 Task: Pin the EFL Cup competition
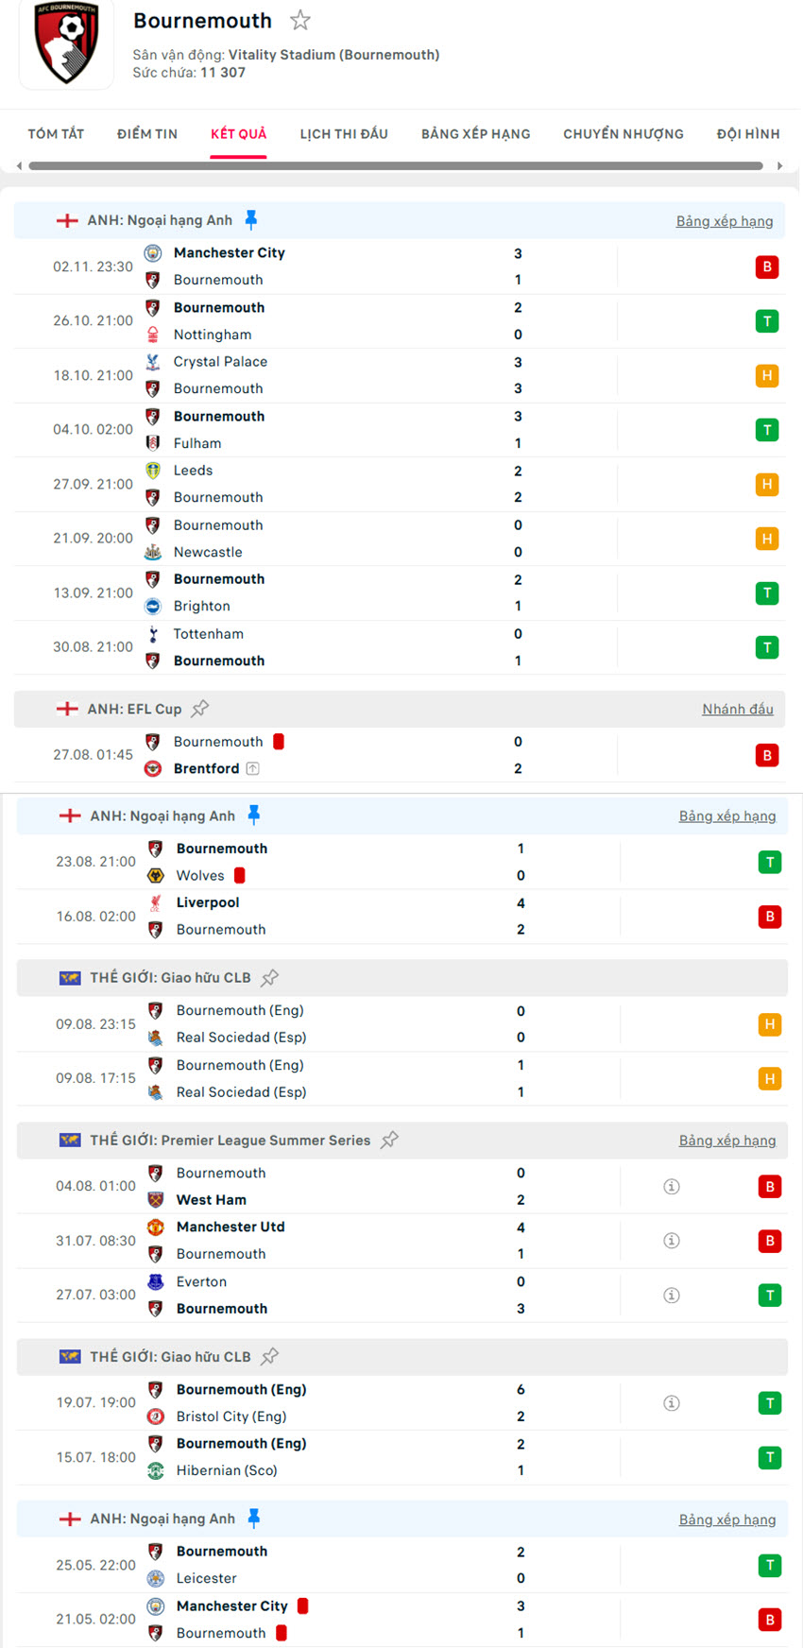coord(200,709)
